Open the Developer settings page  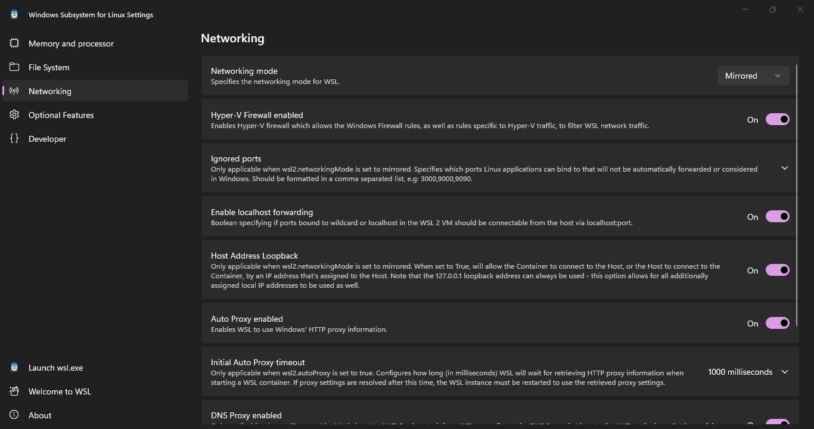tap(48, 139)
